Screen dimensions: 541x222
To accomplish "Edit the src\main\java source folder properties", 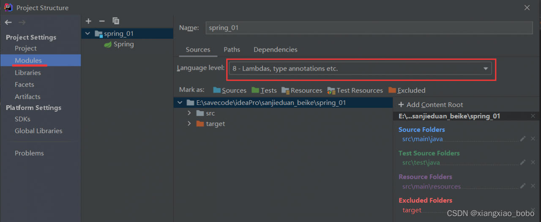I will pyautogui.click(x=523, y=139).
